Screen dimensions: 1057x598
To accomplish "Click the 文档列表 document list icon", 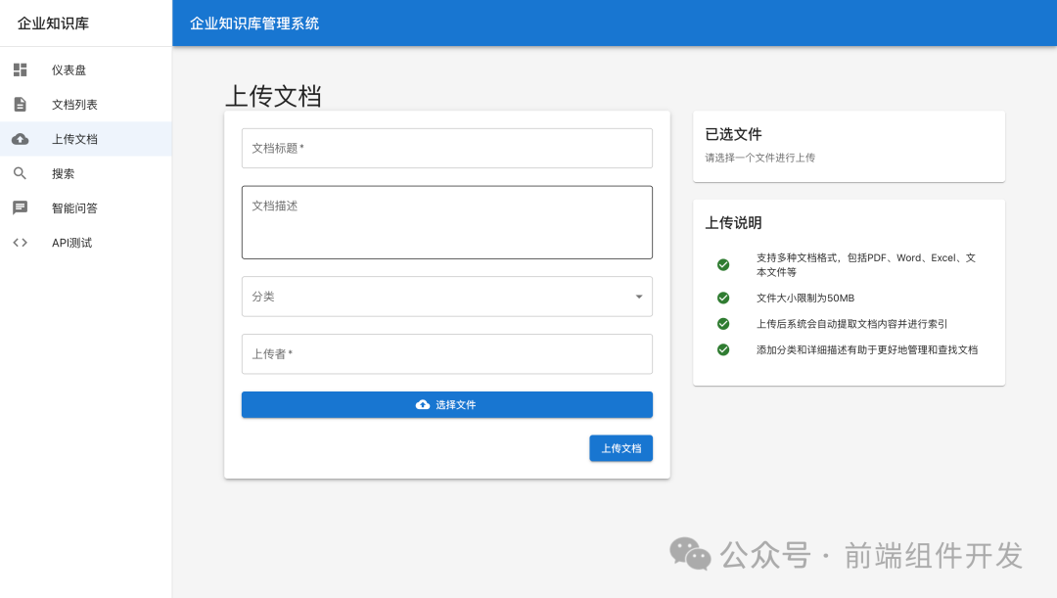I will pyautogui.click(x=20, y=104).
